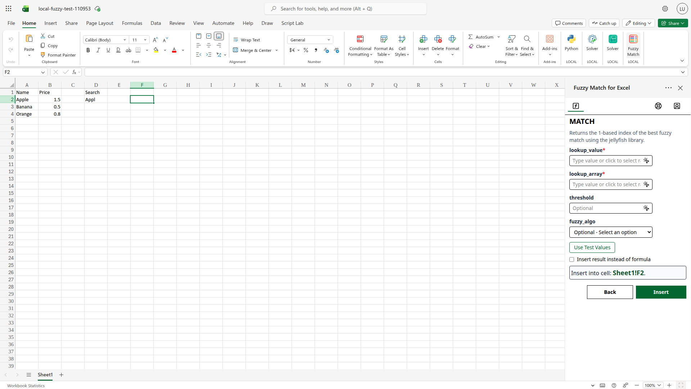Increase indent
The image size is (691, 389).
pos(208,54)
